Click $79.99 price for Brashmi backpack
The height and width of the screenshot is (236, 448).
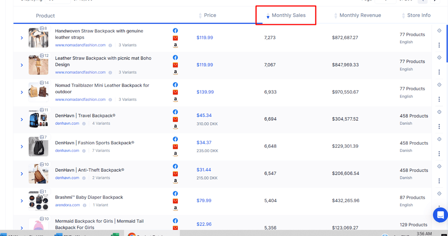204,201
